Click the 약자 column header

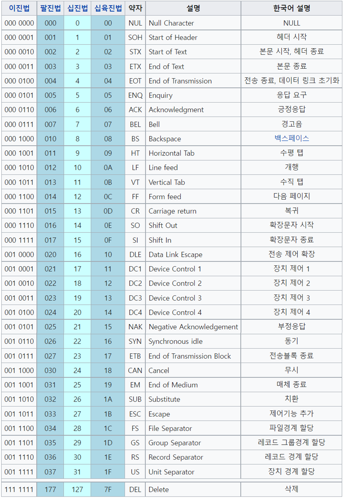click(x=135, y=8)
